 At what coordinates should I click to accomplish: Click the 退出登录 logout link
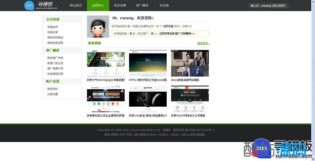click(x=279, y=6)
